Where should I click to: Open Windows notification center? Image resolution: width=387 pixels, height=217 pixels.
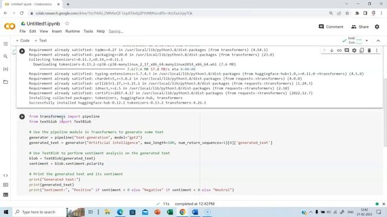[x=379, y=212]
